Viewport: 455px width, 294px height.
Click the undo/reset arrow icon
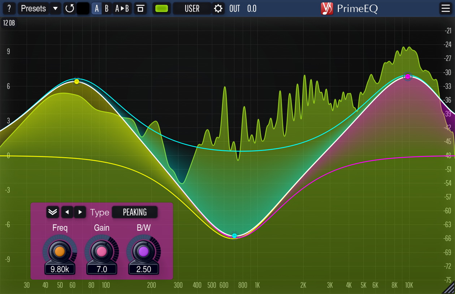(70, 8)
